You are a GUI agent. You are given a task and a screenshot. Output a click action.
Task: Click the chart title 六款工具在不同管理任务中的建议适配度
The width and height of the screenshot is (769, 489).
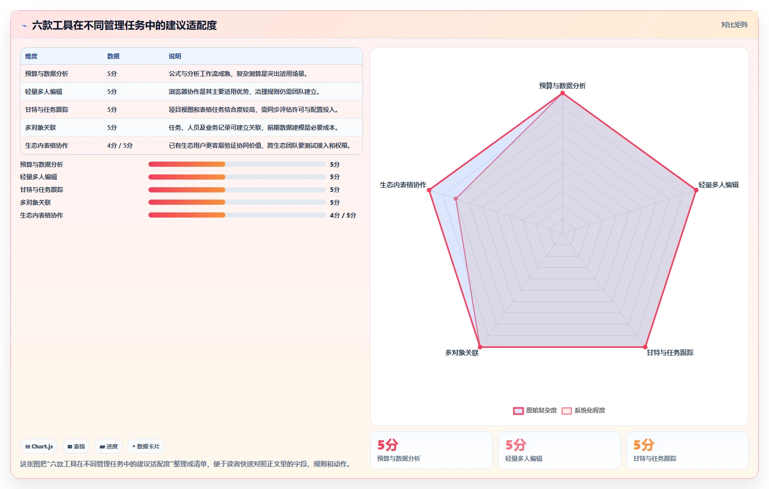click(124, 25)
